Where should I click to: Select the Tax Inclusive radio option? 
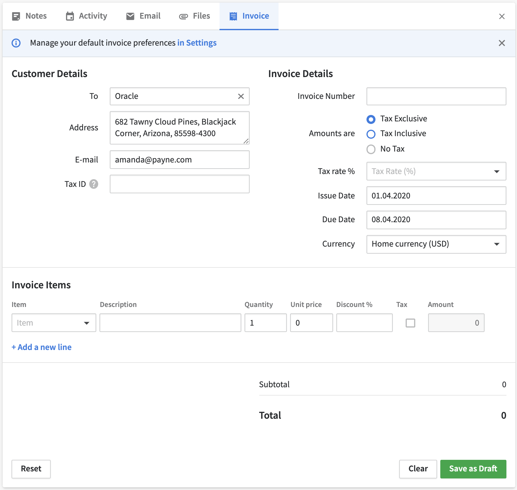[371, 134]
